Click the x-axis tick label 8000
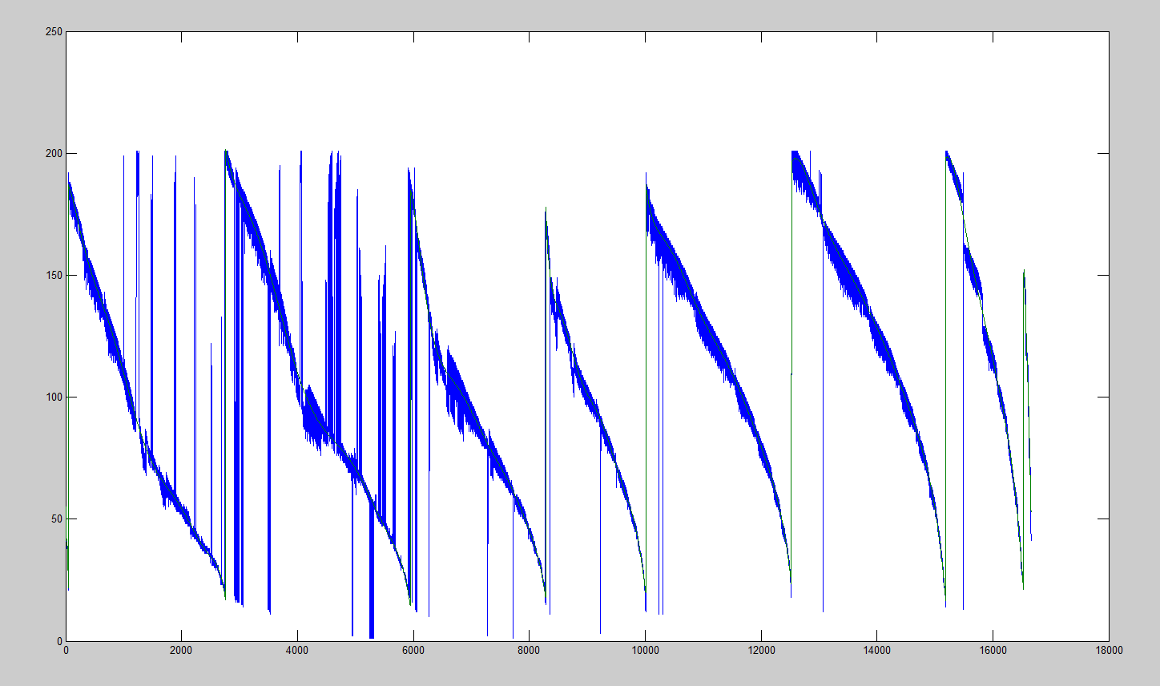1160x686 pixels. [529, 652]
